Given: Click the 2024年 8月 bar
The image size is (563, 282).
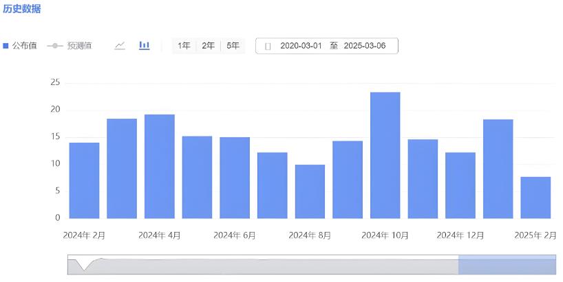Looking at the screenshot, I should 310,191.
